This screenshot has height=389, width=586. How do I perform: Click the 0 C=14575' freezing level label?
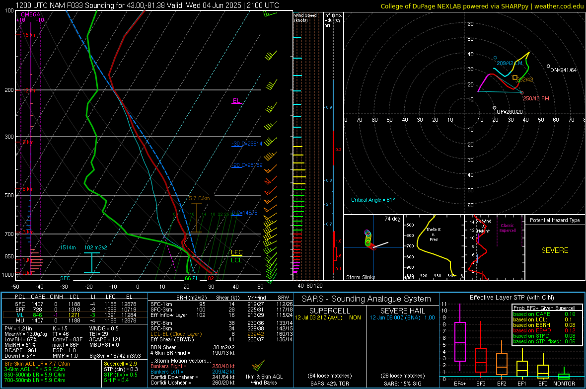click(x=245, y=213)
